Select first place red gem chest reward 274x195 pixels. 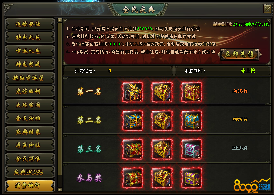(x=192, y=92)
